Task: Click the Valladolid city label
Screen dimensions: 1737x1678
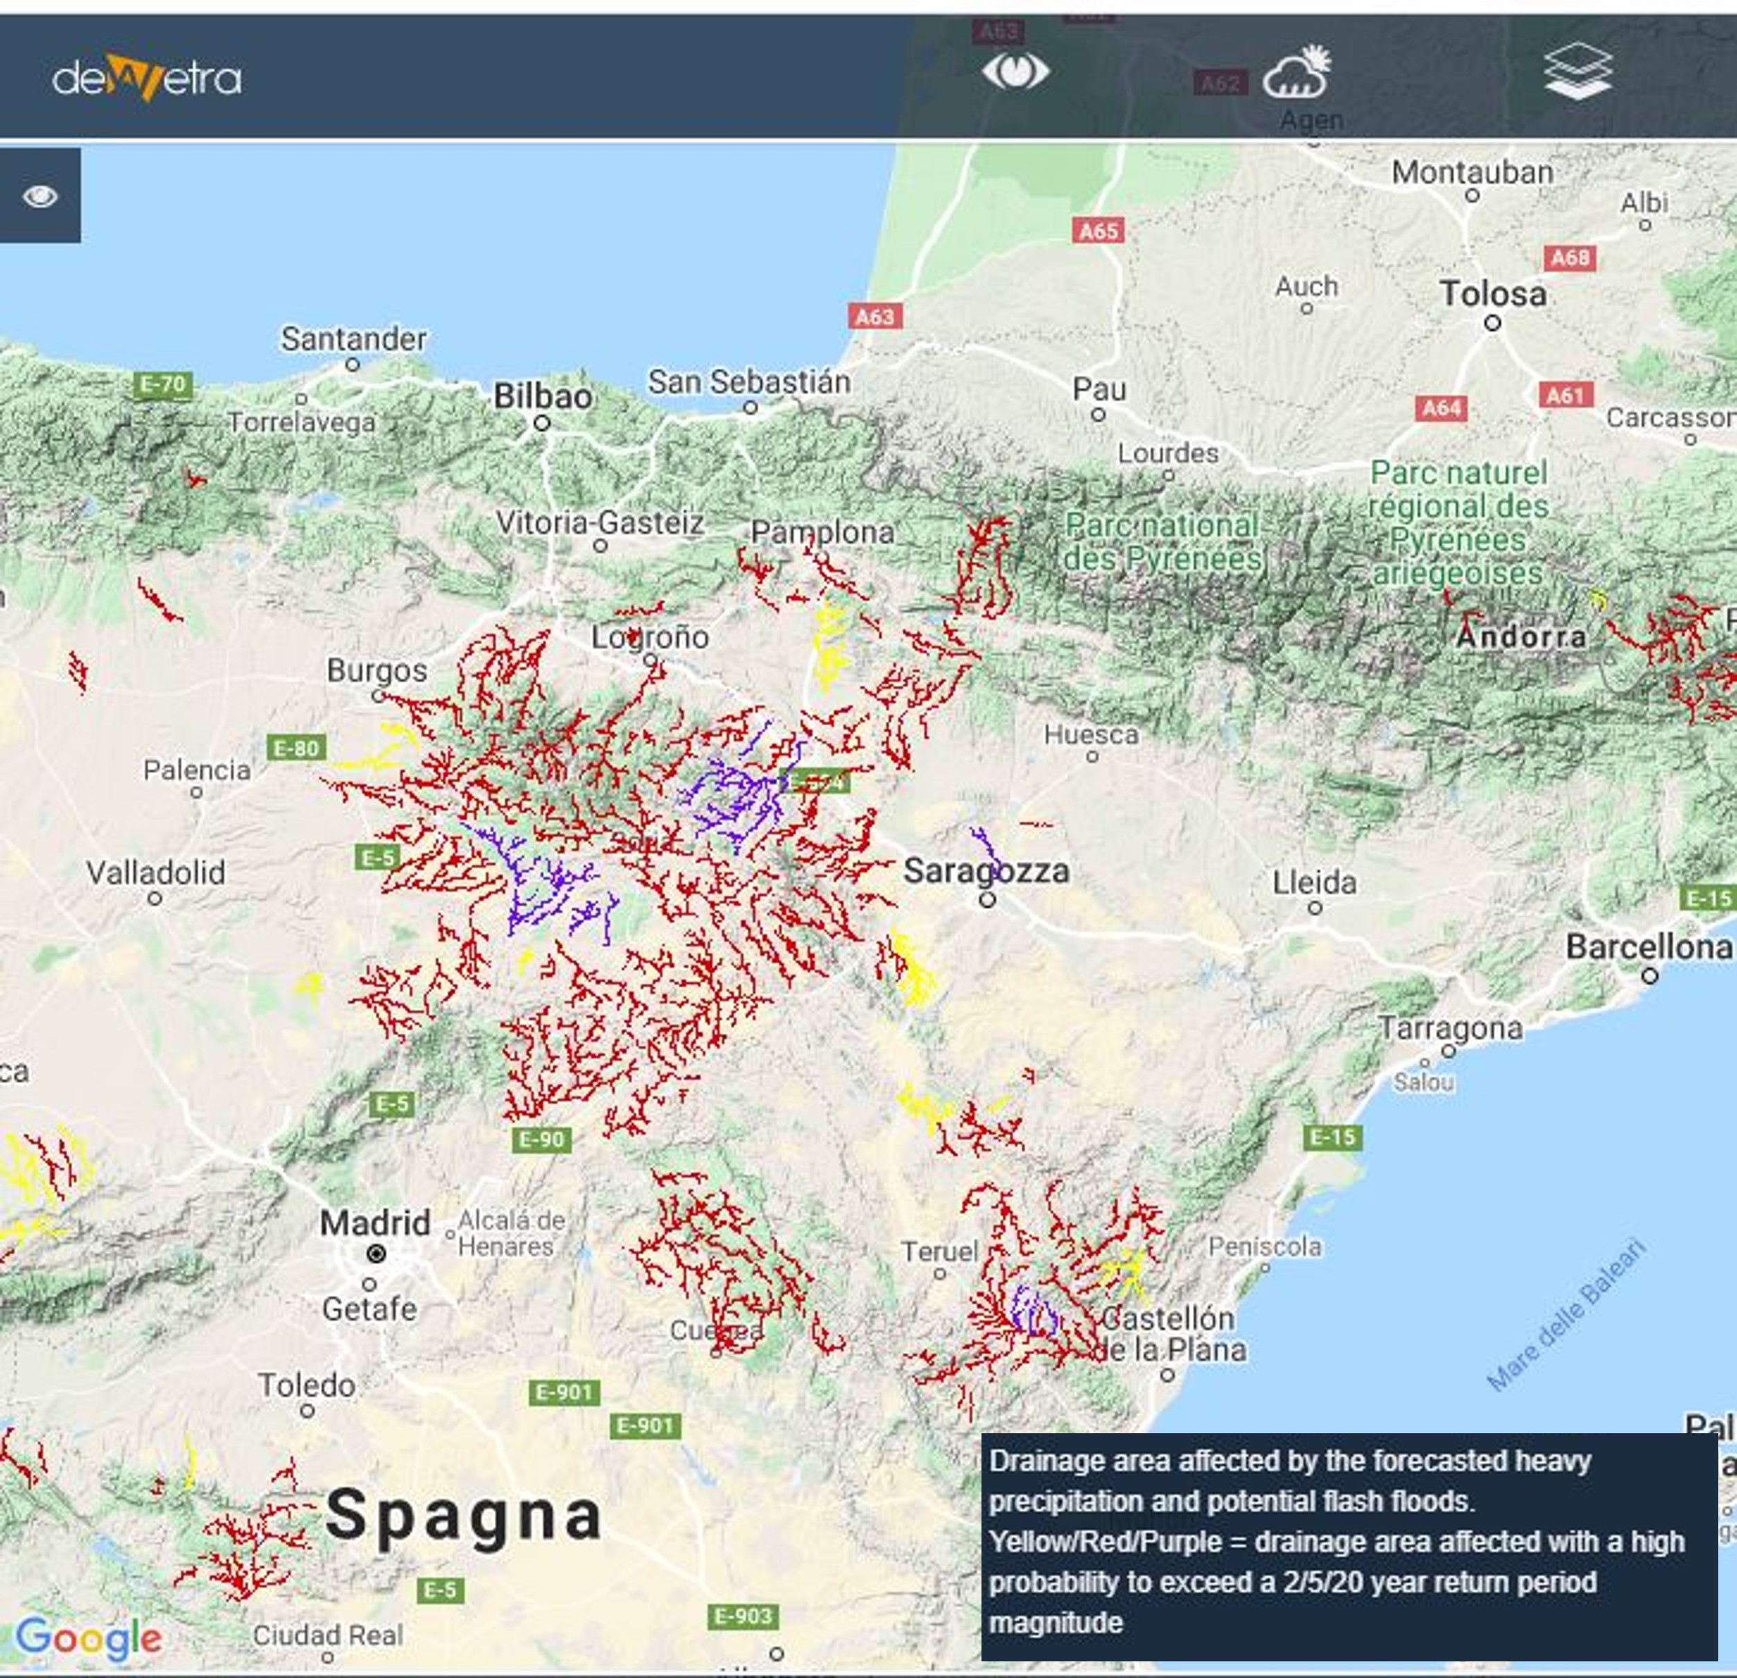Action: 156,872
